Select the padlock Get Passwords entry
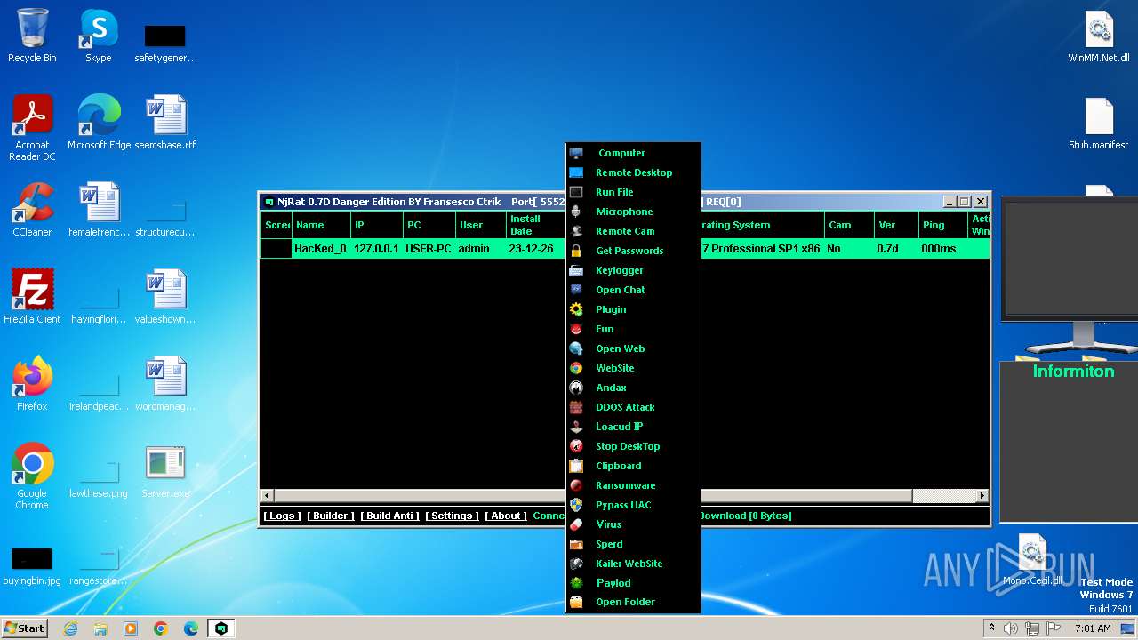The width and height of the screenshot is (1138, 640). pos(633,251)
